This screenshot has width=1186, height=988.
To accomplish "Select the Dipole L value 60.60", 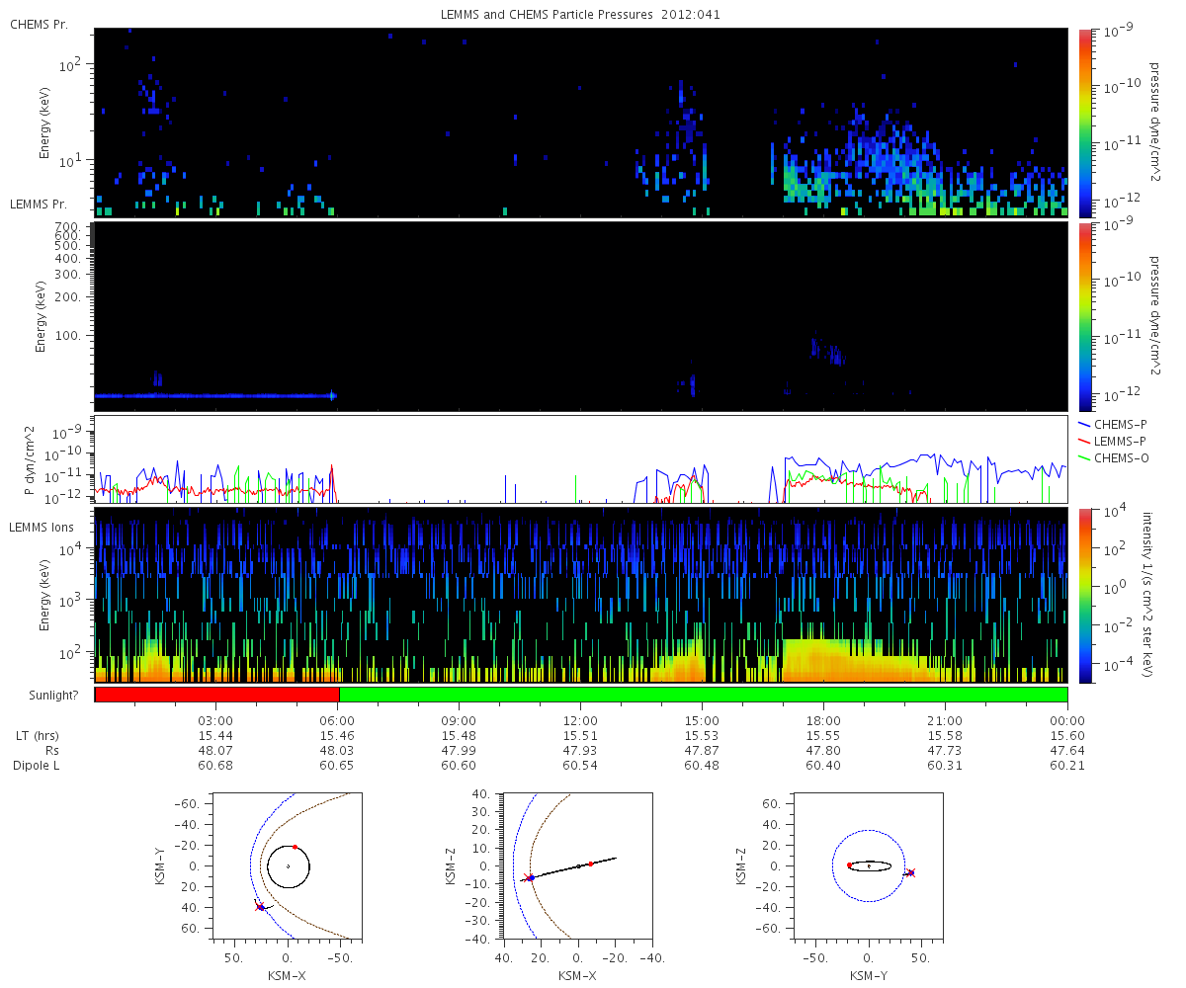I will 459,766.
